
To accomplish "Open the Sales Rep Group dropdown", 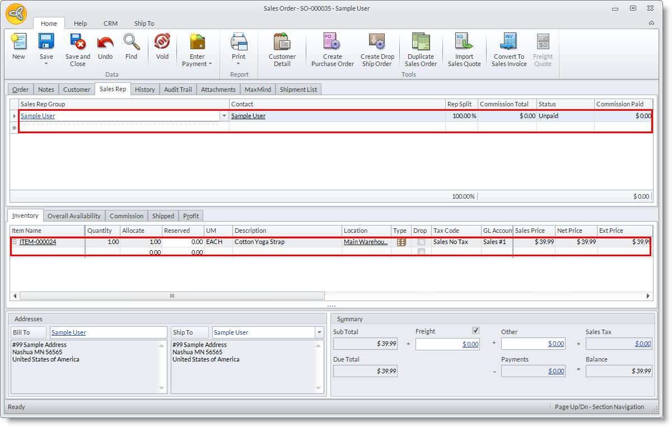I will [x=224, y=116].
